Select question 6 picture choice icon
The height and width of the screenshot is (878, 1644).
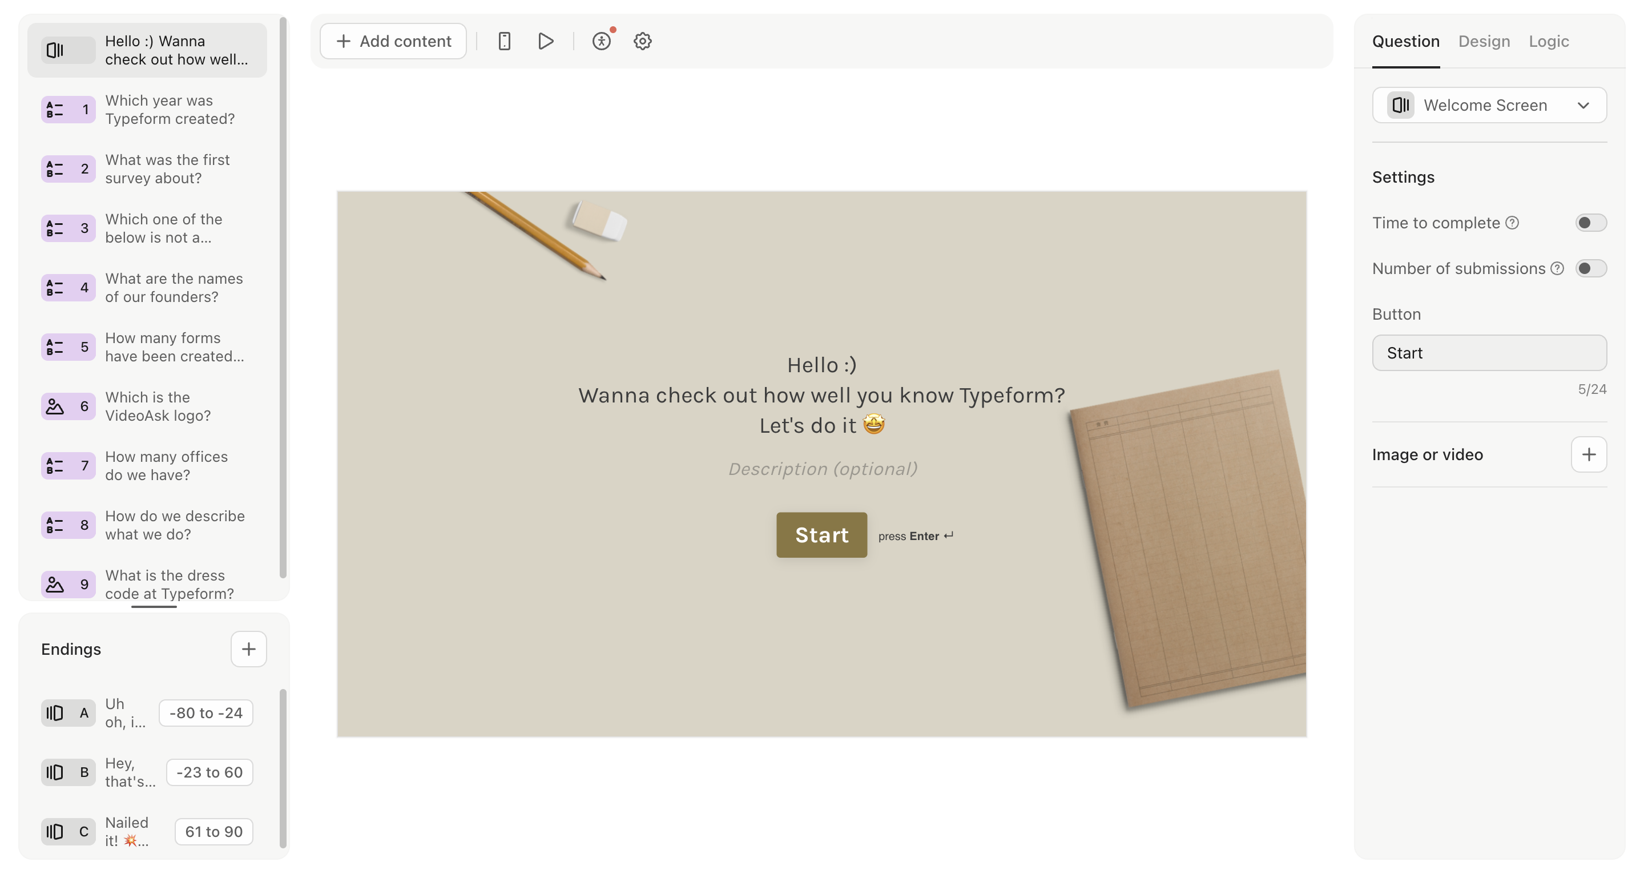pyautogui.click(x=68, y=406)
